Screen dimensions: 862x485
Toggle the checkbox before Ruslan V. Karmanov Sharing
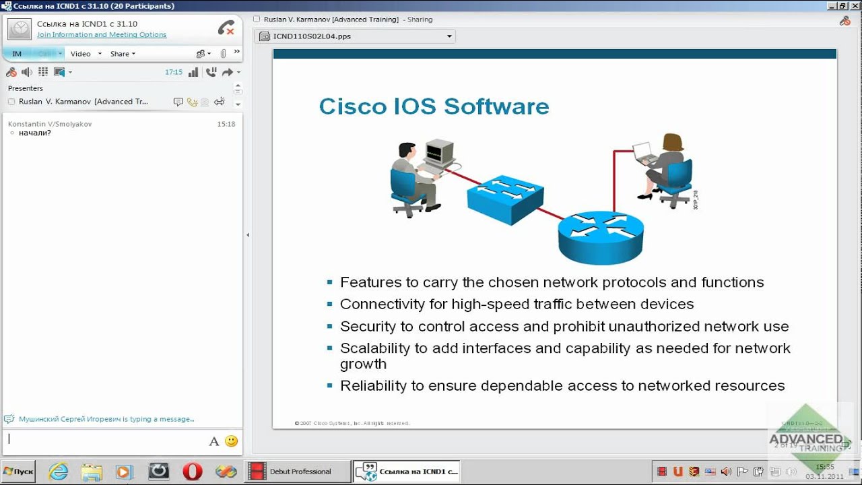tap(257, 20)
